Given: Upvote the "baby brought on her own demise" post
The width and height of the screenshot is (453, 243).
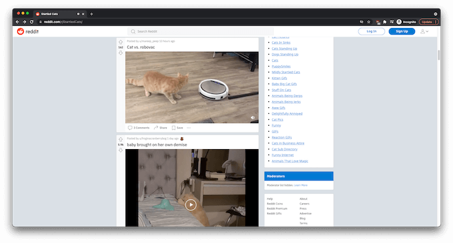Looking at the screenshot, I should 121,139.
